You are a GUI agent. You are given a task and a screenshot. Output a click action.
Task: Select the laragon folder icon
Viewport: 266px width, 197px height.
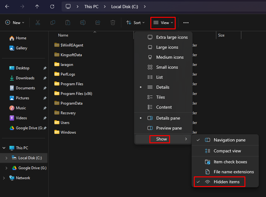(x=57, y=64)
